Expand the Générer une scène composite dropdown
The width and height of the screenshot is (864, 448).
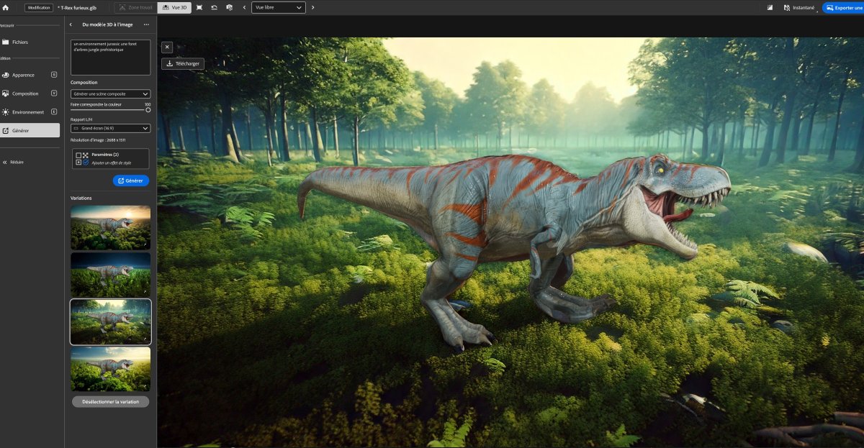coord(110,93)
